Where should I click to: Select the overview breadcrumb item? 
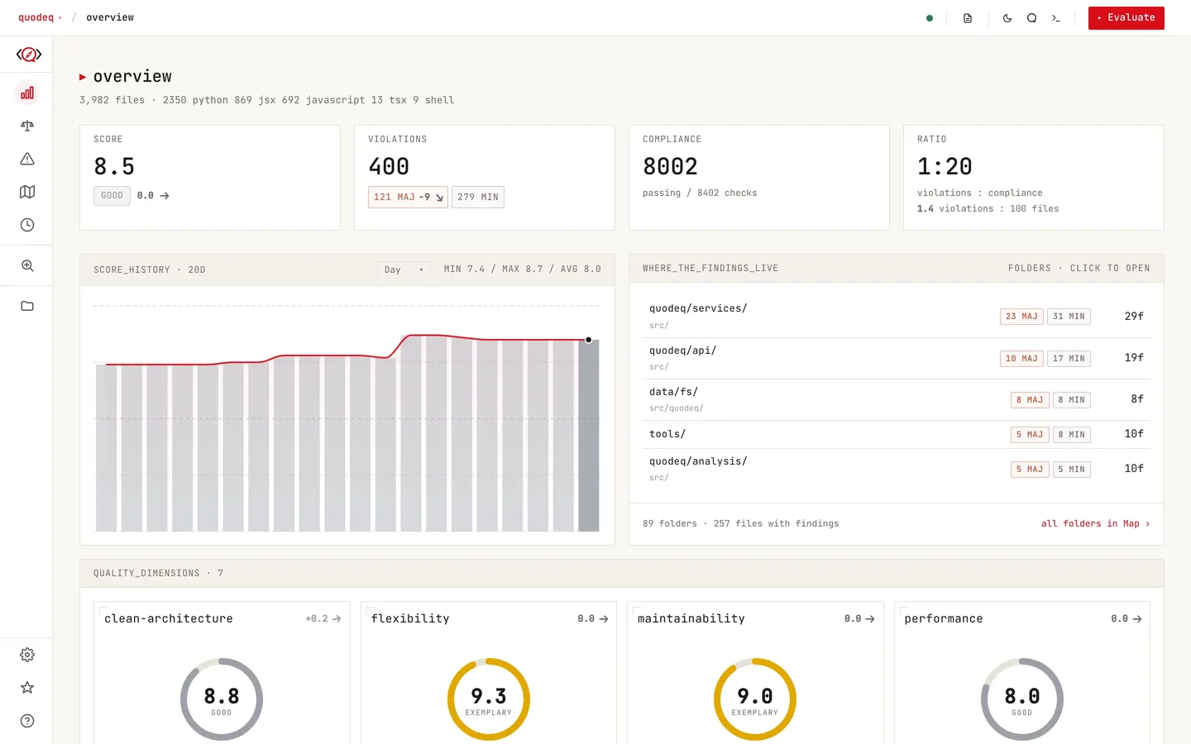[x=110, y=17]
